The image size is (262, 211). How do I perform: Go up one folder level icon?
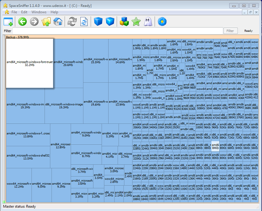[46, 21]
